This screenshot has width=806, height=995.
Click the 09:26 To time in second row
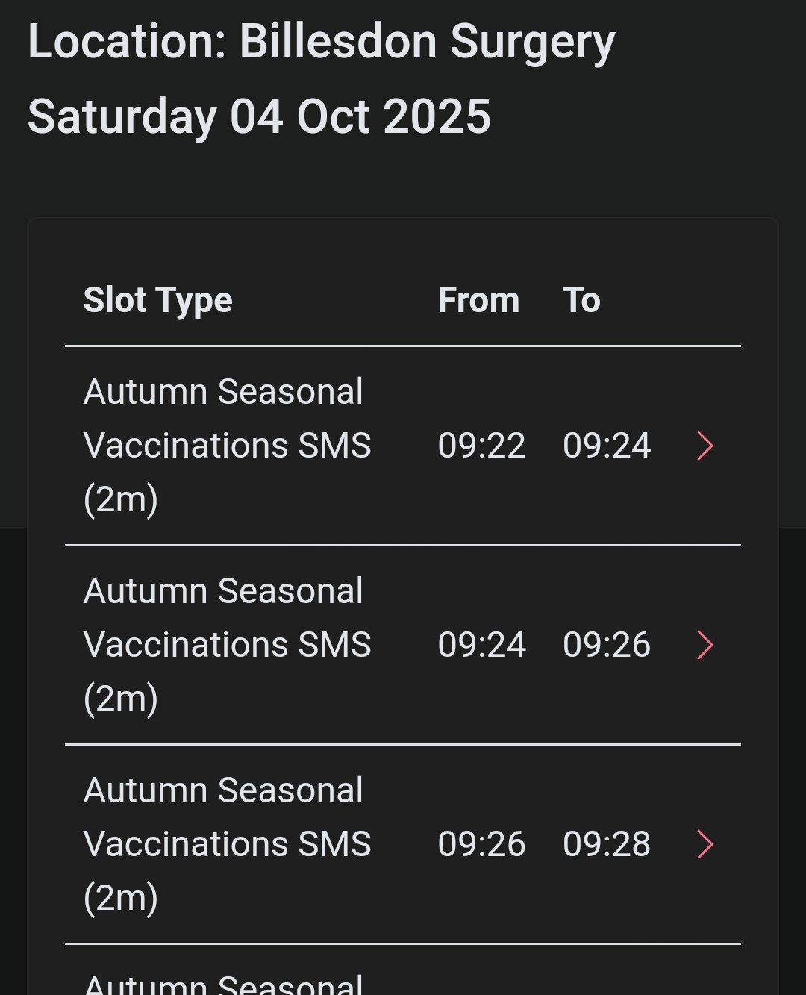607,645
